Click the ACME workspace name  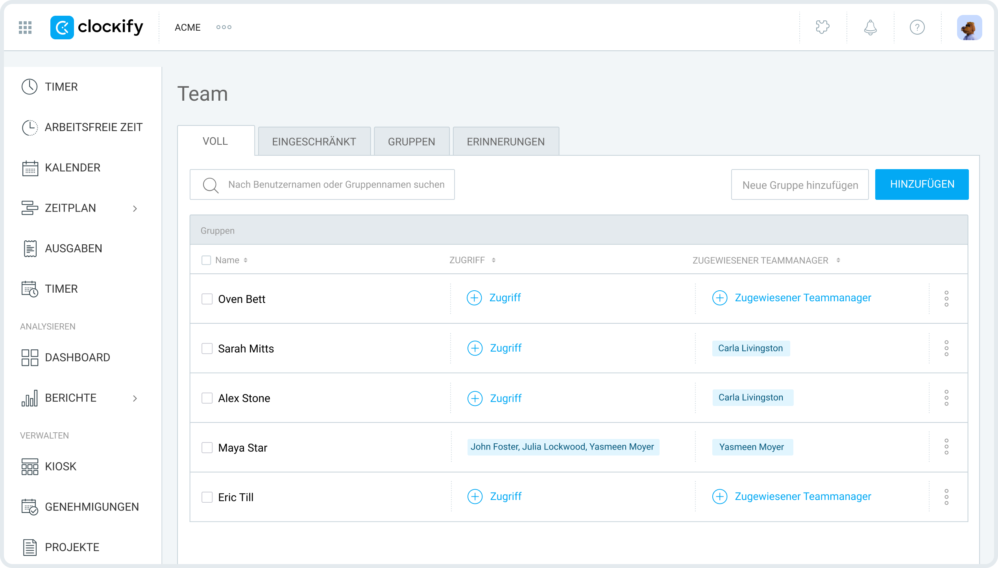pyautogui.click(x=188, y=27)
